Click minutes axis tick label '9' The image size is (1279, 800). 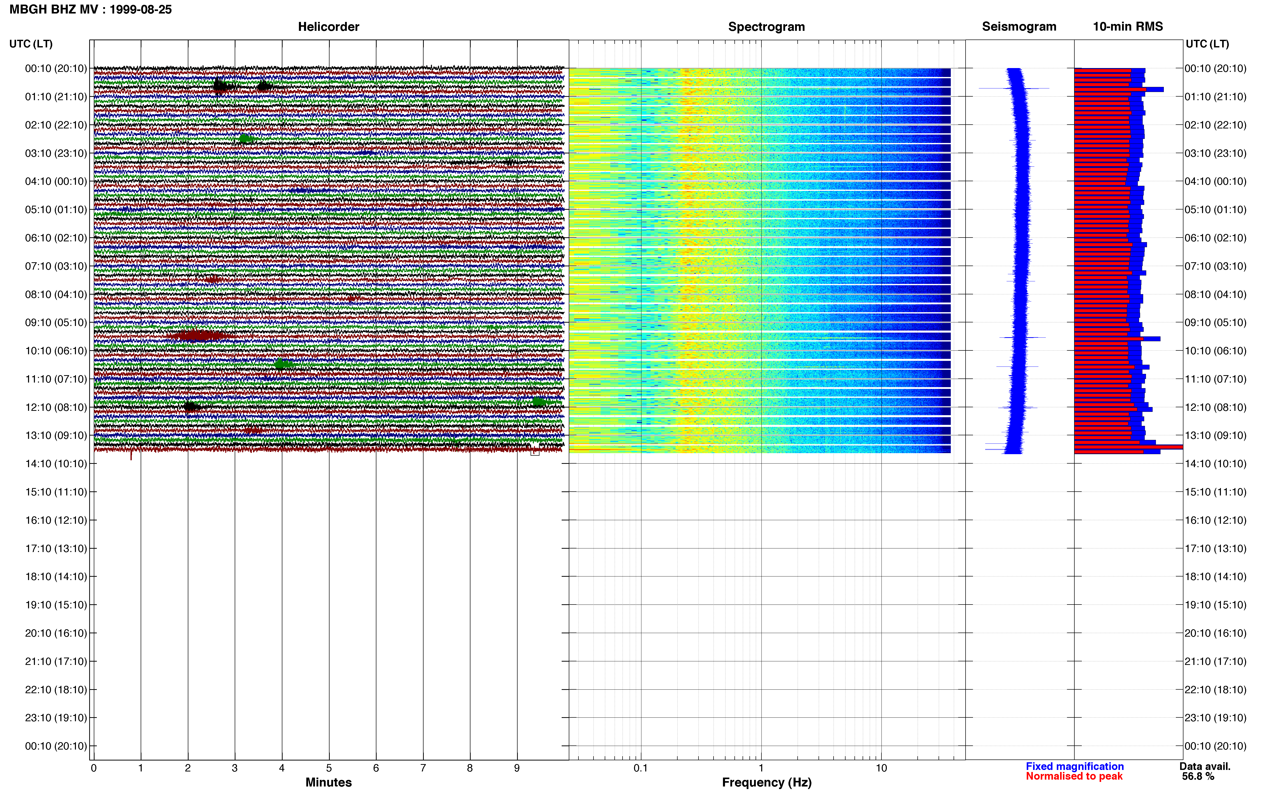517,768
